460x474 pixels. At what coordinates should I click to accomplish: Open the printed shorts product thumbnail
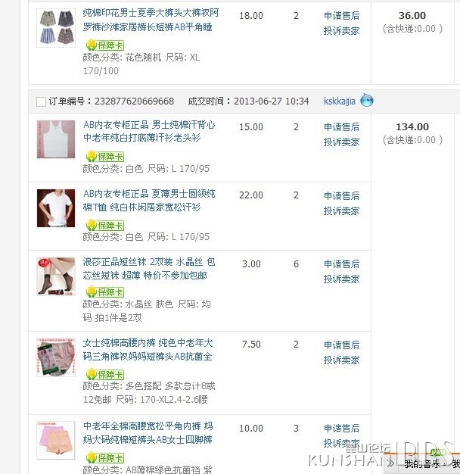56,28
